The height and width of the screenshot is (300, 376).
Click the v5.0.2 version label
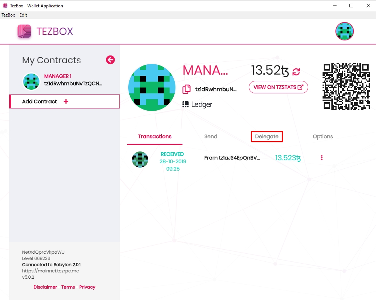(28, 277)
